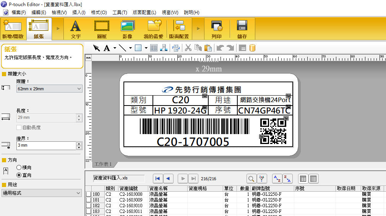This screenshot has width=386, height=216.
Task: Expand text tool dropdown arrow
Action: coord(115,48)
